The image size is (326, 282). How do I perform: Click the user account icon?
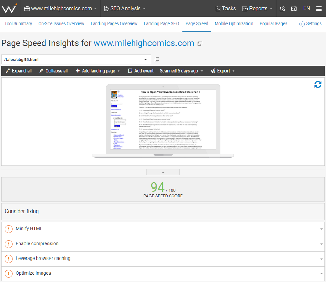pos(282,9)
